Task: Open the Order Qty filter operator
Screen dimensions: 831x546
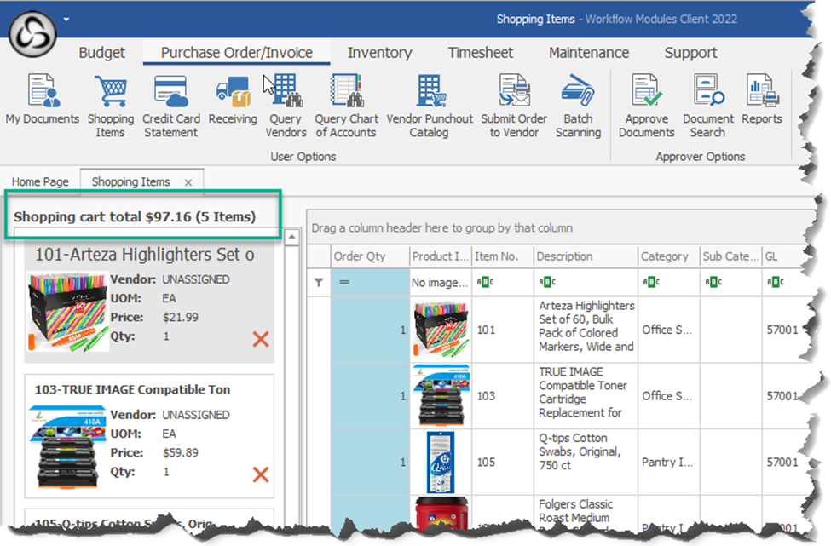Action: point(344,283)
